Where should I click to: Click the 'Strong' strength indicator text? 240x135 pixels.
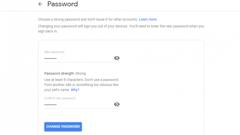click(80, 73)
